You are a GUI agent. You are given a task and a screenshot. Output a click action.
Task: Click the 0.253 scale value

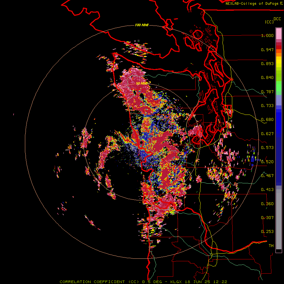[x=267, y=232]
